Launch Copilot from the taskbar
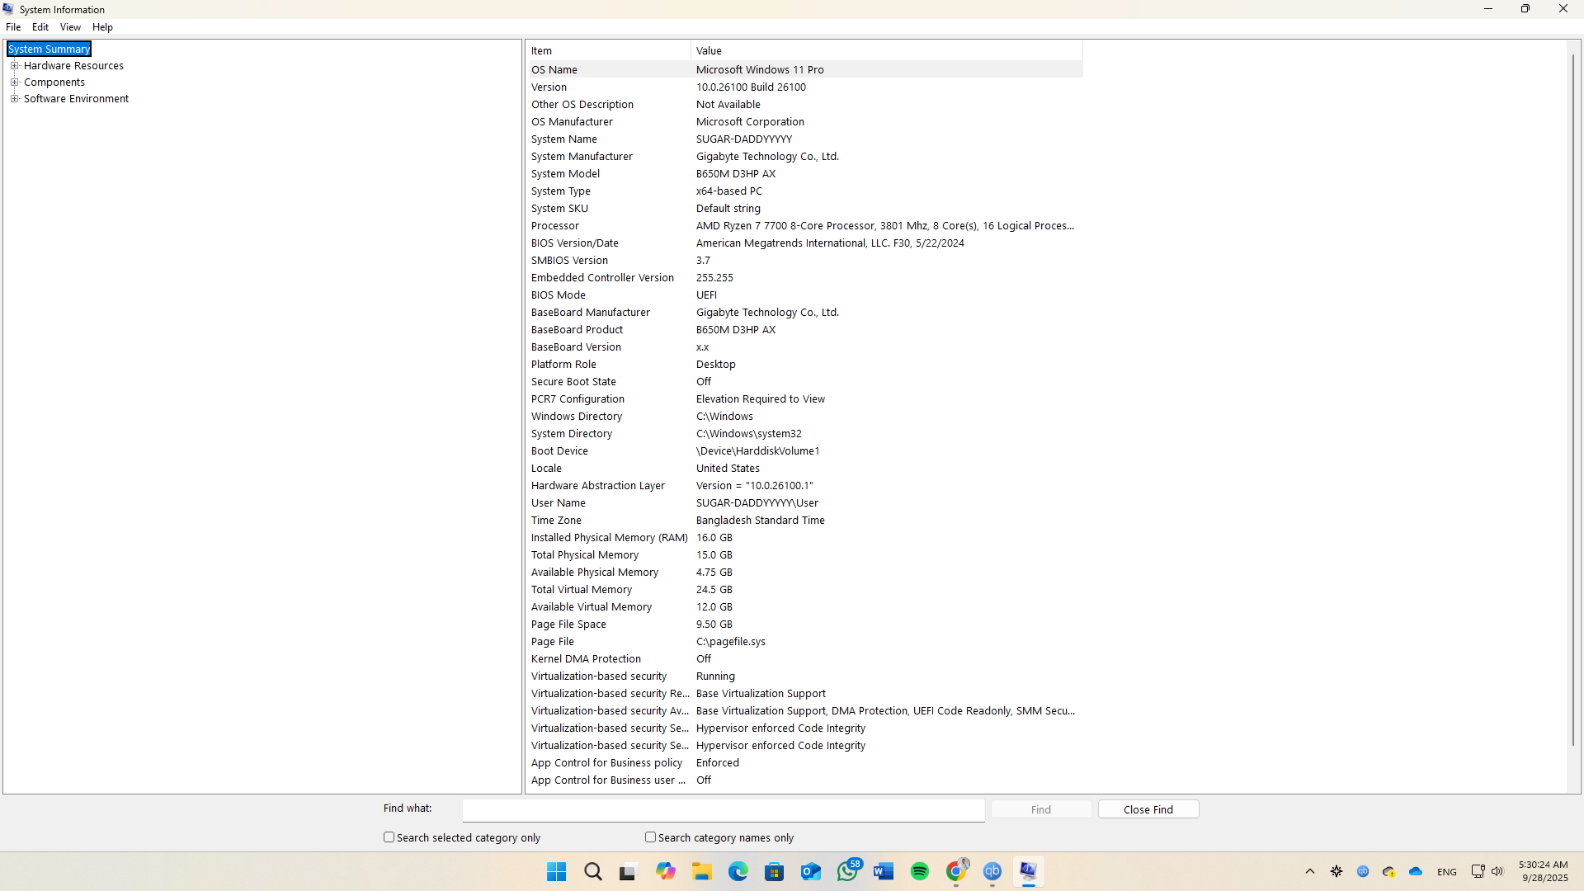 point(666,871)
